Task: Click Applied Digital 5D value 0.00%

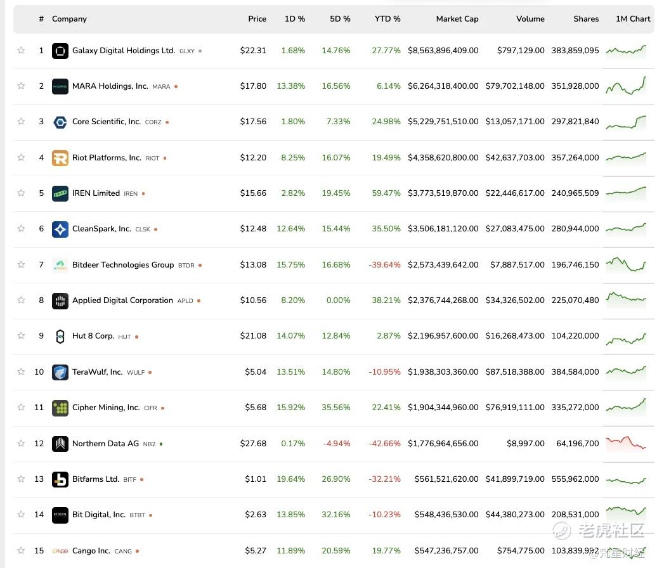Action: click(338, 300)
